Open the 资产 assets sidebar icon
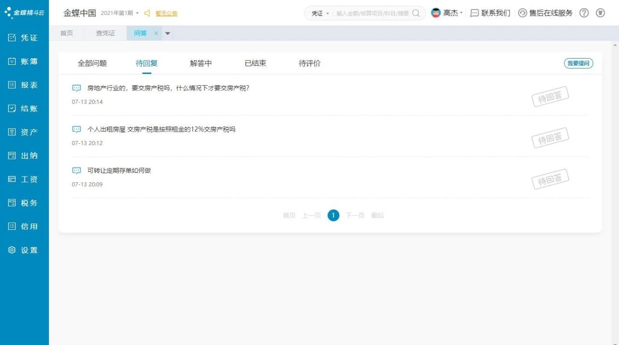This screenshot has width=619, height=345. (12, 132)
